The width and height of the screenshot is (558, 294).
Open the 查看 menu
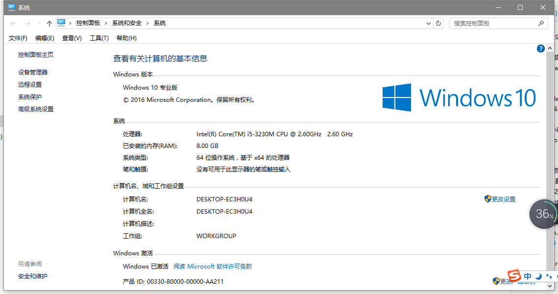tap(72, 38)
